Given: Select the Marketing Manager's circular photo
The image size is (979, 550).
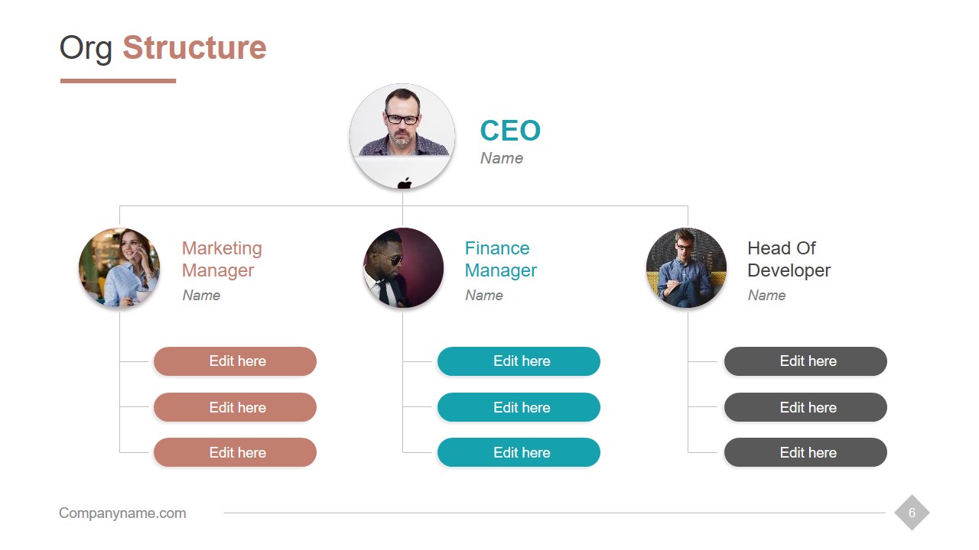Looking at the screenshot, I should coord(119,268).
